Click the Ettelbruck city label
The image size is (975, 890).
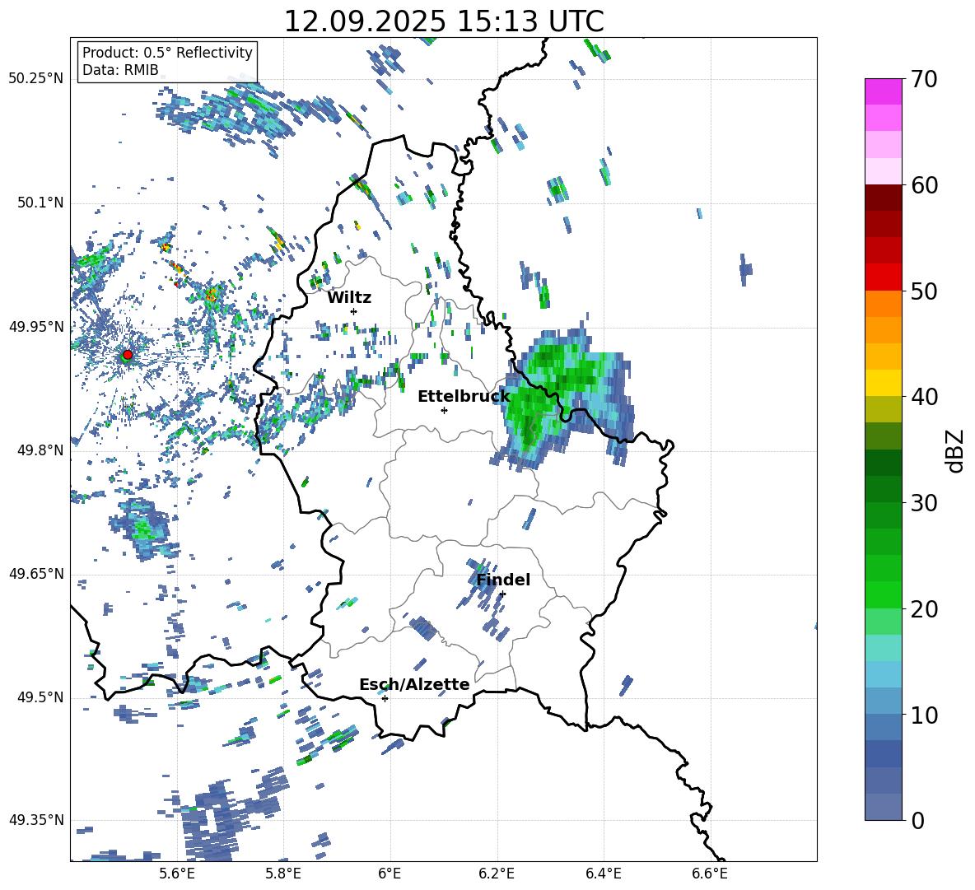464,397
